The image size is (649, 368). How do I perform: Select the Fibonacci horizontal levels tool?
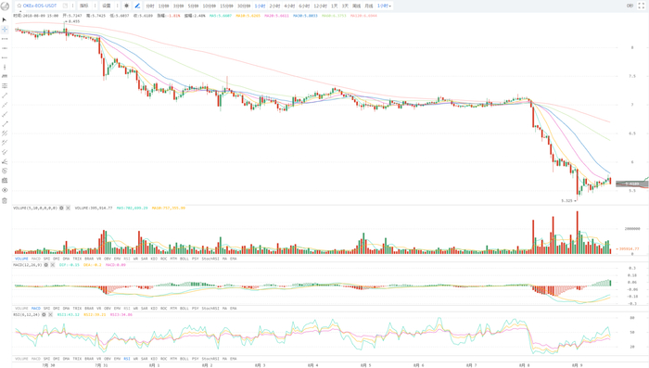[5, 85]
